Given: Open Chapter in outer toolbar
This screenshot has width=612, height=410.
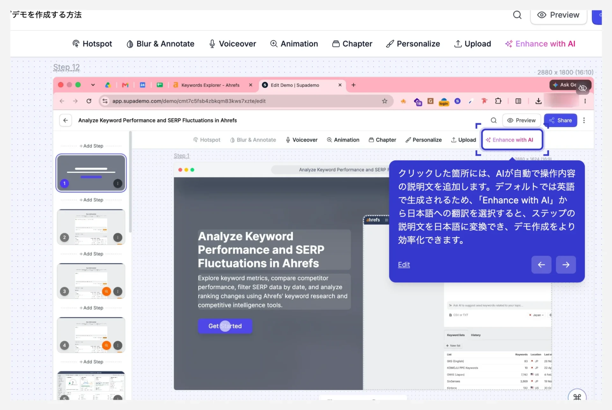Looking at the screenshot, I should [352, 44].
